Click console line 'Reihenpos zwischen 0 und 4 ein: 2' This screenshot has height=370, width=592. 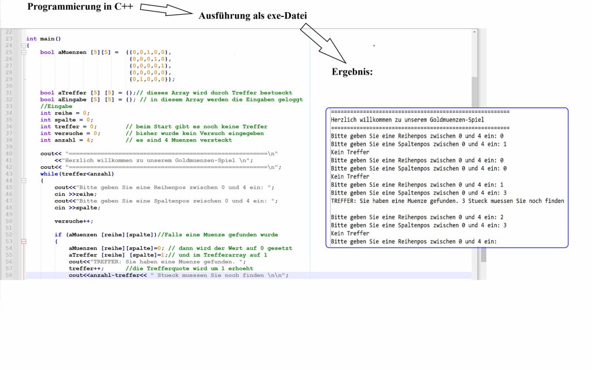pyautogui.click(x=451, y=217)
